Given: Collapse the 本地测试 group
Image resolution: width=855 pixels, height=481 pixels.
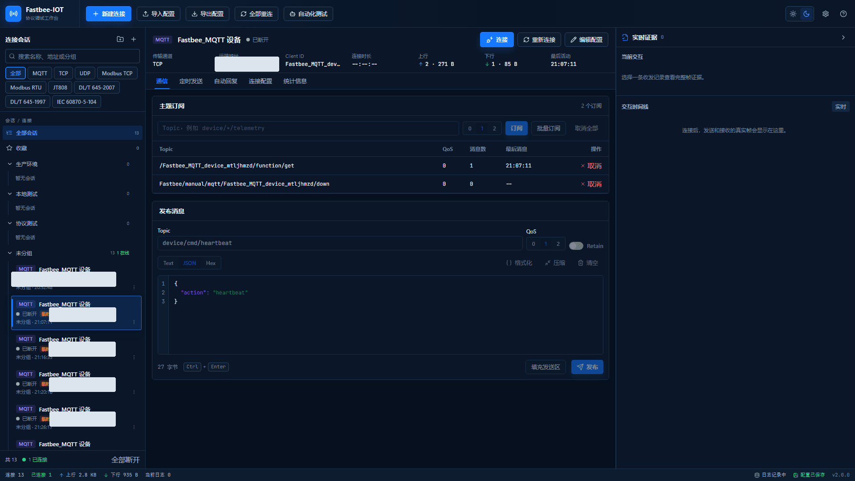Looking at the screenshot, I should click(x=10, y=194).
